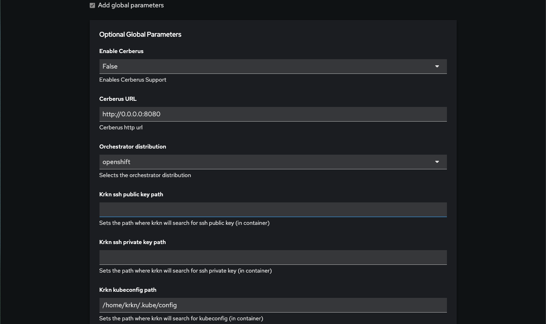Open the Orchestrator distribution dropdown
This screenshot has height=324, width=546.
[273, 162]
